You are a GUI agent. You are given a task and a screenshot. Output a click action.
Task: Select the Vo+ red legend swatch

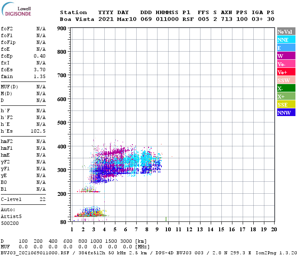(x=286, y=72)
